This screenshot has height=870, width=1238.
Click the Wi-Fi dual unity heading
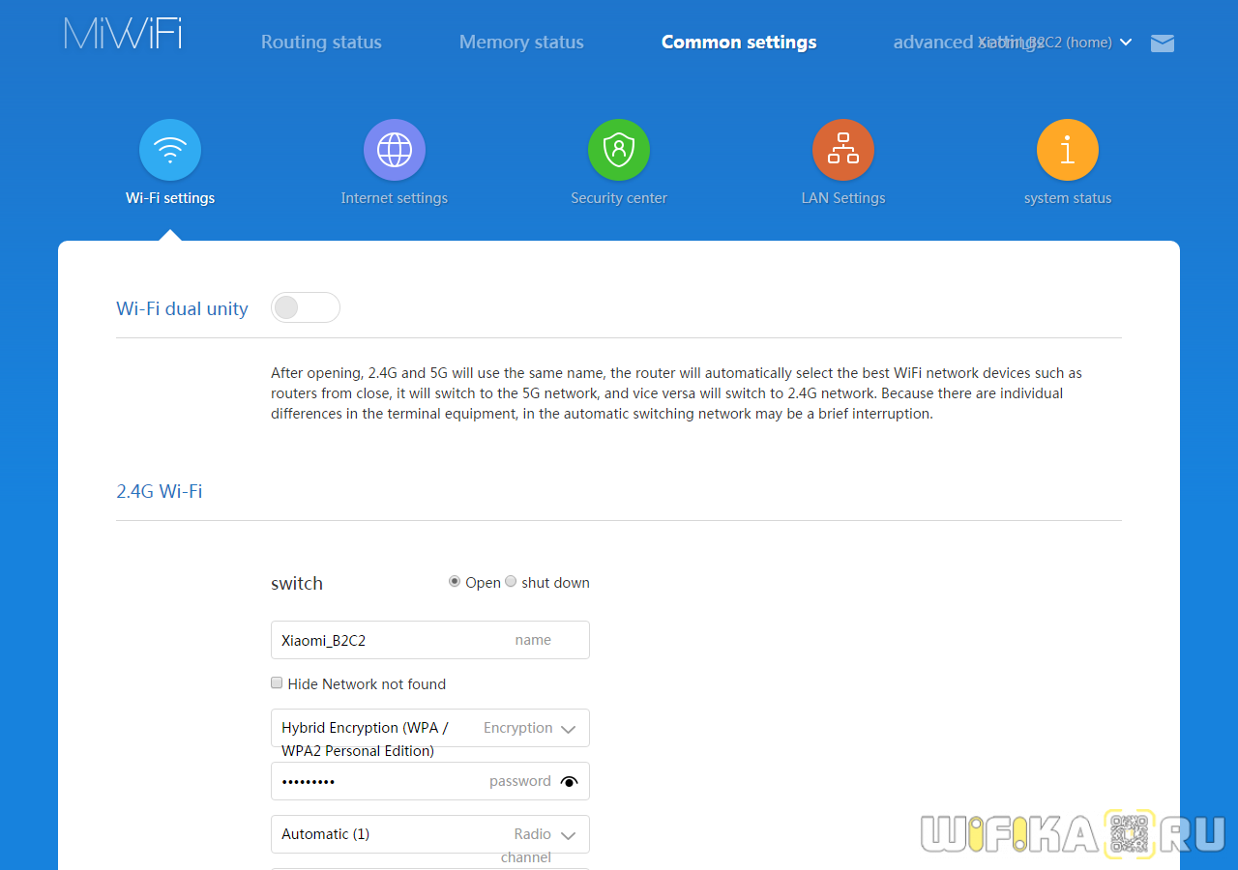point(182,308)
